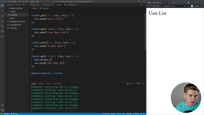204x115 pixels.
Task: Open the Help menu
Action: point(37,2)
